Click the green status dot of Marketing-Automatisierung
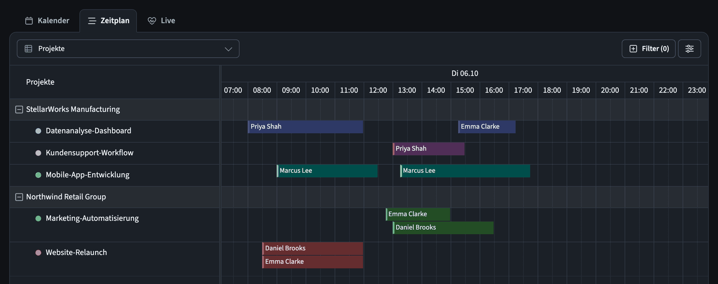This screenshot has height=284, width=718. click(x=38, y=218)
